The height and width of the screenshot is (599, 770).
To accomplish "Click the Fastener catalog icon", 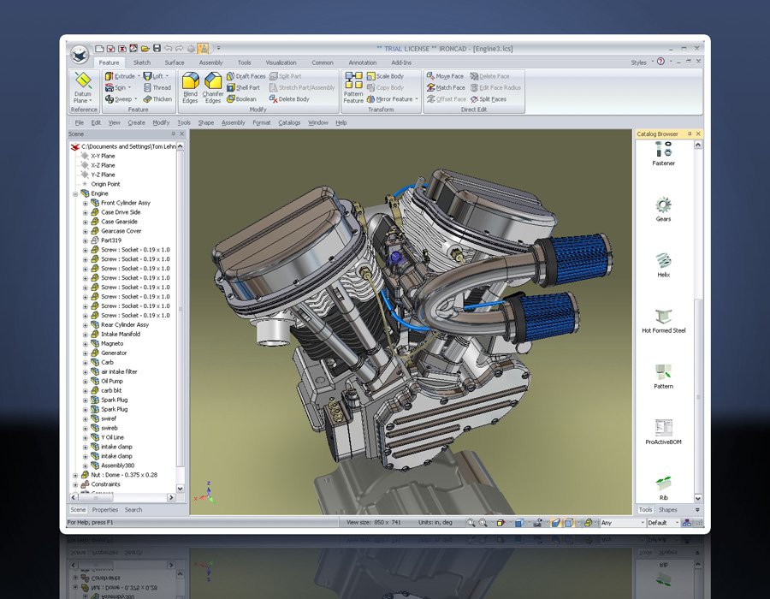I will [x=663, y=150].
